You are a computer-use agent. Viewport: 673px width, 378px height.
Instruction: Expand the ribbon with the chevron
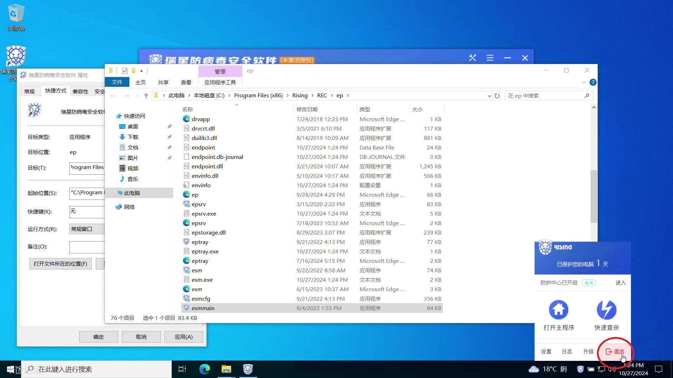[x=584, y=82]
